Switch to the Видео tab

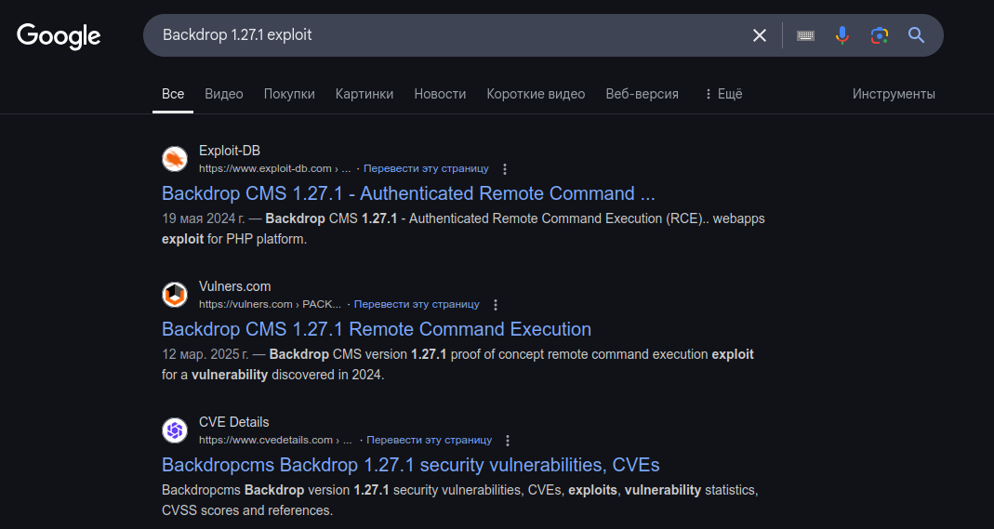224,94
